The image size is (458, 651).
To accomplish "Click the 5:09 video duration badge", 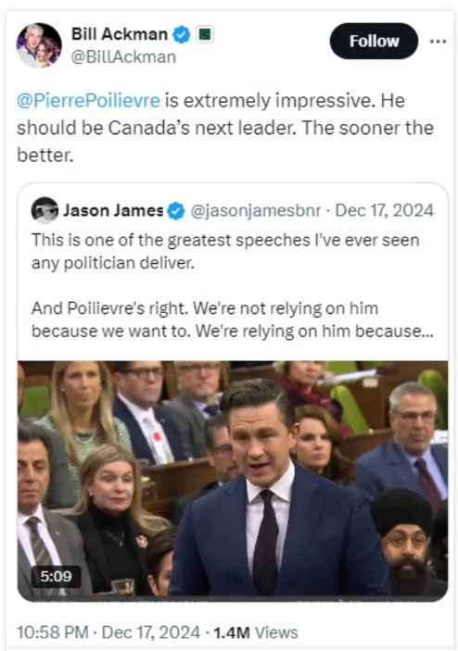I will click(x=57, y=576).
